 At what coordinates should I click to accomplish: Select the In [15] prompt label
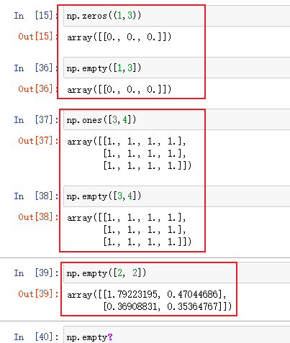[36, 16]
